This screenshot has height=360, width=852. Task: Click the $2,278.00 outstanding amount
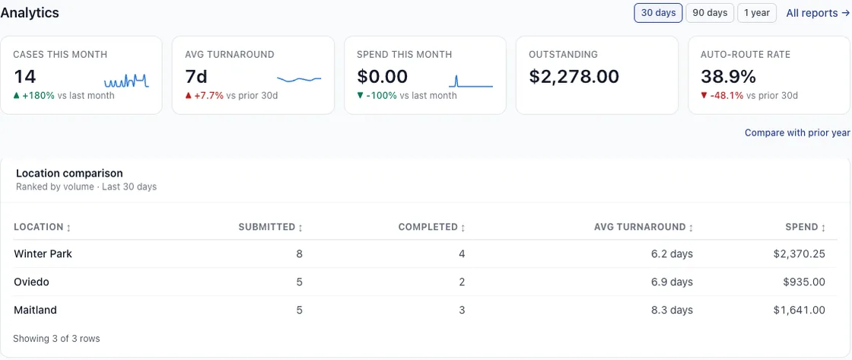(574, 77)
